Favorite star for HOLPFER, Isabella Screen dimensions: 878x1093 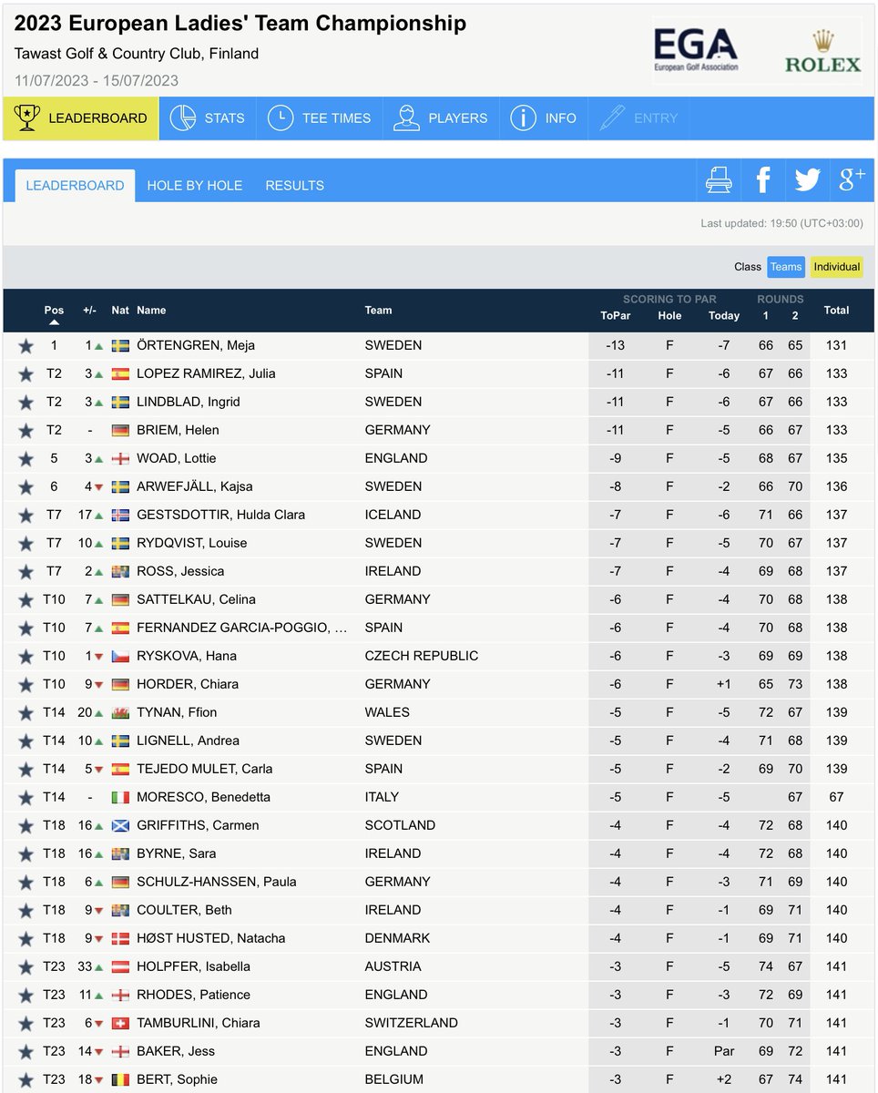(x=26, y=966)
